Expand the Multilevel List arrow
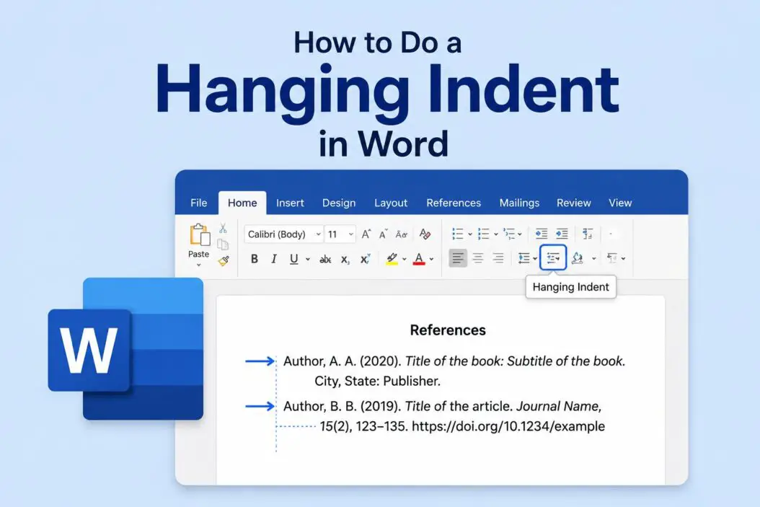This screenshot has width=760, height=507. click(520, 234)
